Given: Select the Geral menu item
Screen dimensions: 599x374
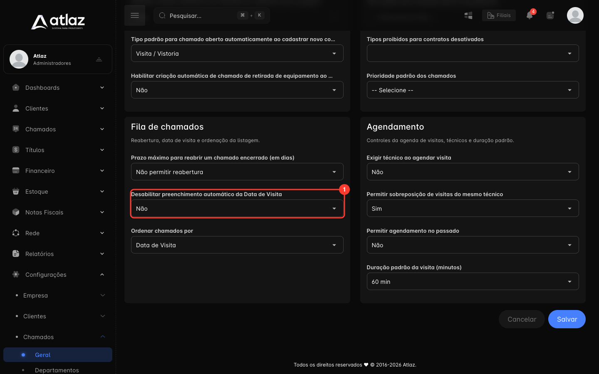Looking at the screenshot, I should 58,355.
